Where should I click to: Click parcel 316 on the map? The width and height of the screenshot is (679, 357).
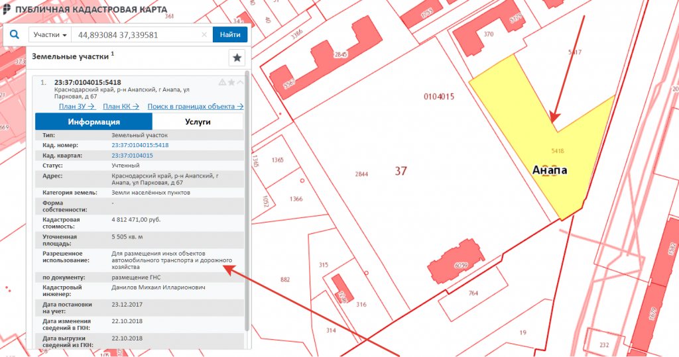361,304
